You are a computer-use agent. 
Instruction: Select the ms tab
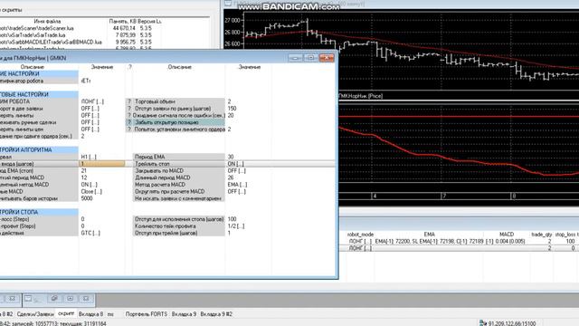110,314
